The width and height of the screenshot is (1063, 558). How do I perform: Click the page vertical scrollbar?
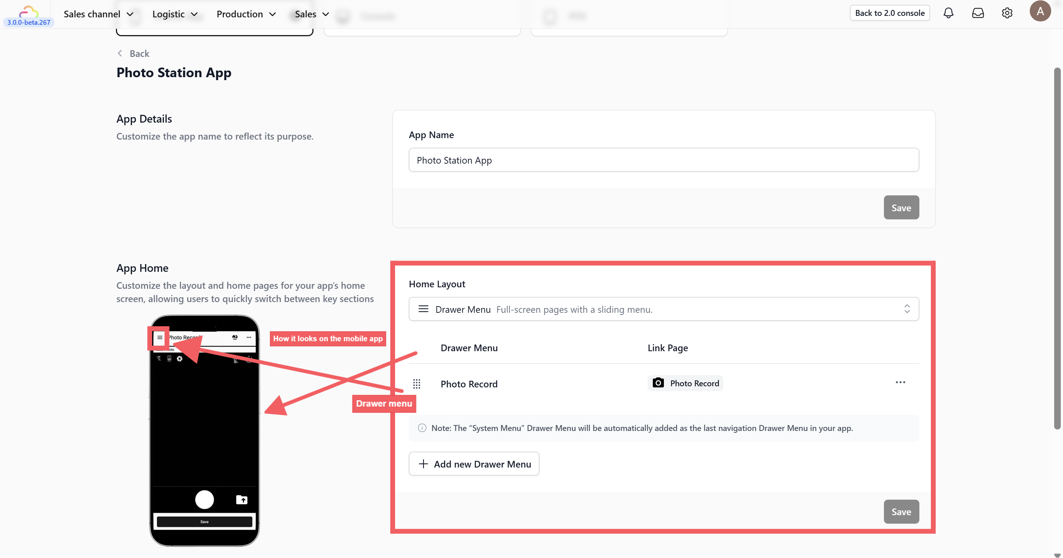tap(1057, 248)
